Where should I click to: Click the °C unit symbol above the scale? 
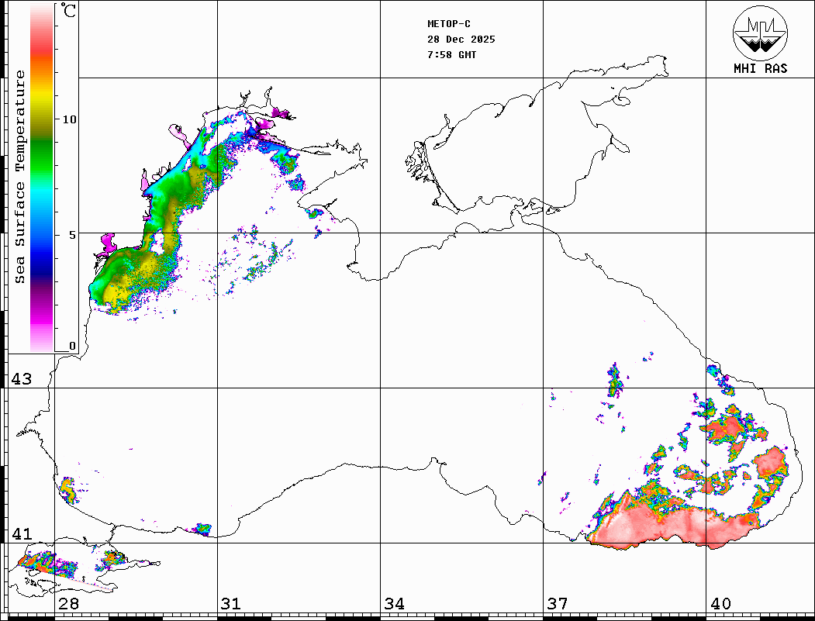tap(70, 12)
